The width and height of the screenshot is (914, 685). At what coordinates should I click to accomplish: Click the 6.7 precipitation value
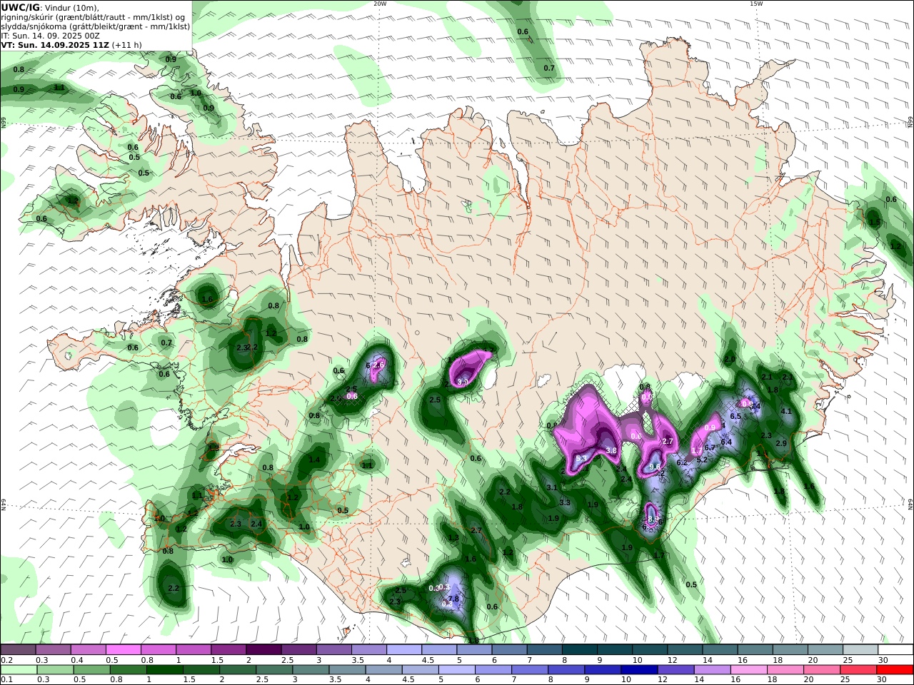pyautogui.click(x=710, y=447)
